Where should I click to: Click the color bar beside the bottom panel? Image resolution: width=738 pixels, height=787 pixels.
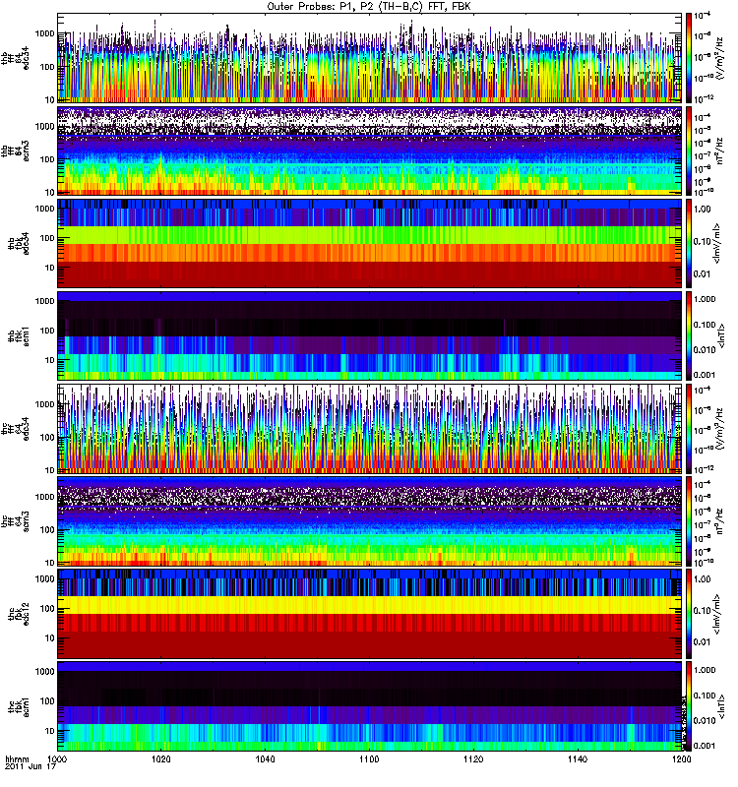[x=689, y=705]
